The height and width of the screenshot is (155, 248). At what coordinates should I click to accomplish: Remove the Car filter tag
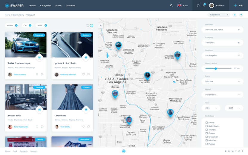[x=30, y=25]
